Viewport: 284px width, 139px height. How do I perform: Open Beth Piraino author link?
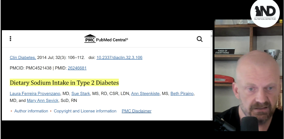[x=182, y=94]
